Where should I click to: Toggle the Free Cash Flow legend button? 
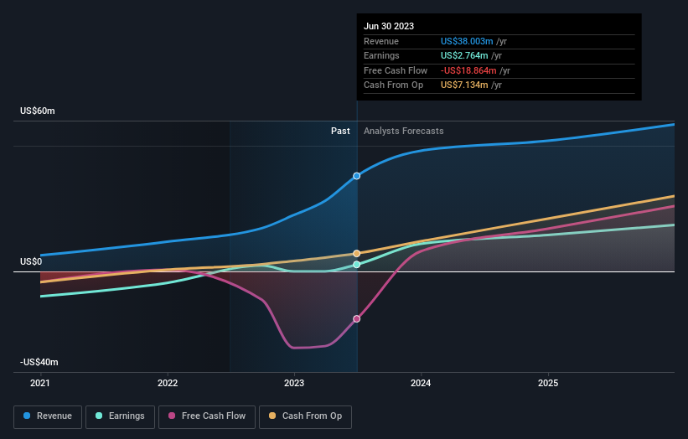(x=207, y=416)
